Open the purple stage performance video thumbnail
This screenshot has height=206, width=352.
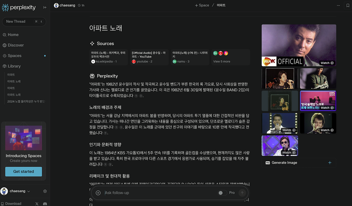(x=280, y=145)
